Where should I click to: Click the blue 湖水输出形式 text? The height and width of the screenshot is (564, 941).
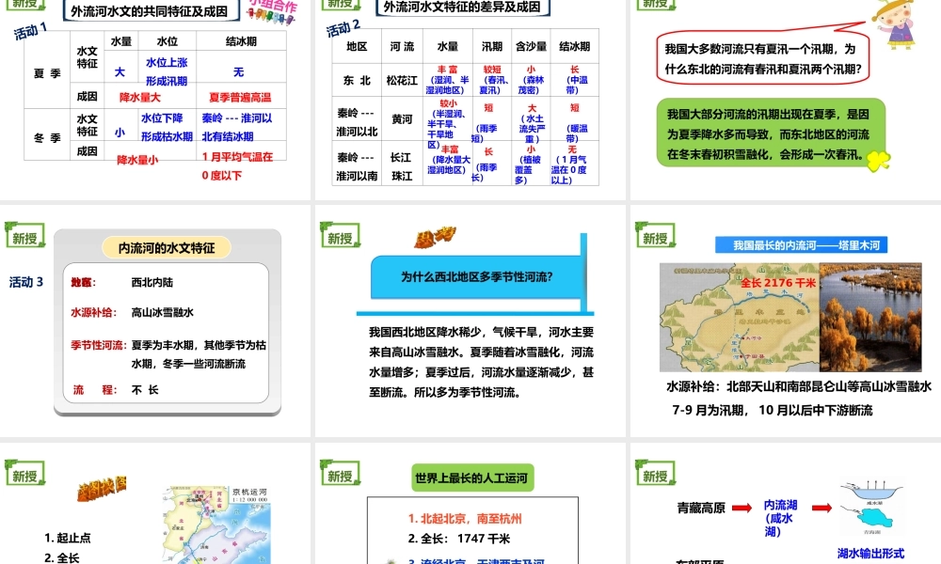870,554
